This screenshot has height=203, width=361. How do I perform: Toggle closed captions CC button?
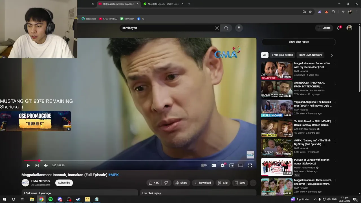[214, 166]
